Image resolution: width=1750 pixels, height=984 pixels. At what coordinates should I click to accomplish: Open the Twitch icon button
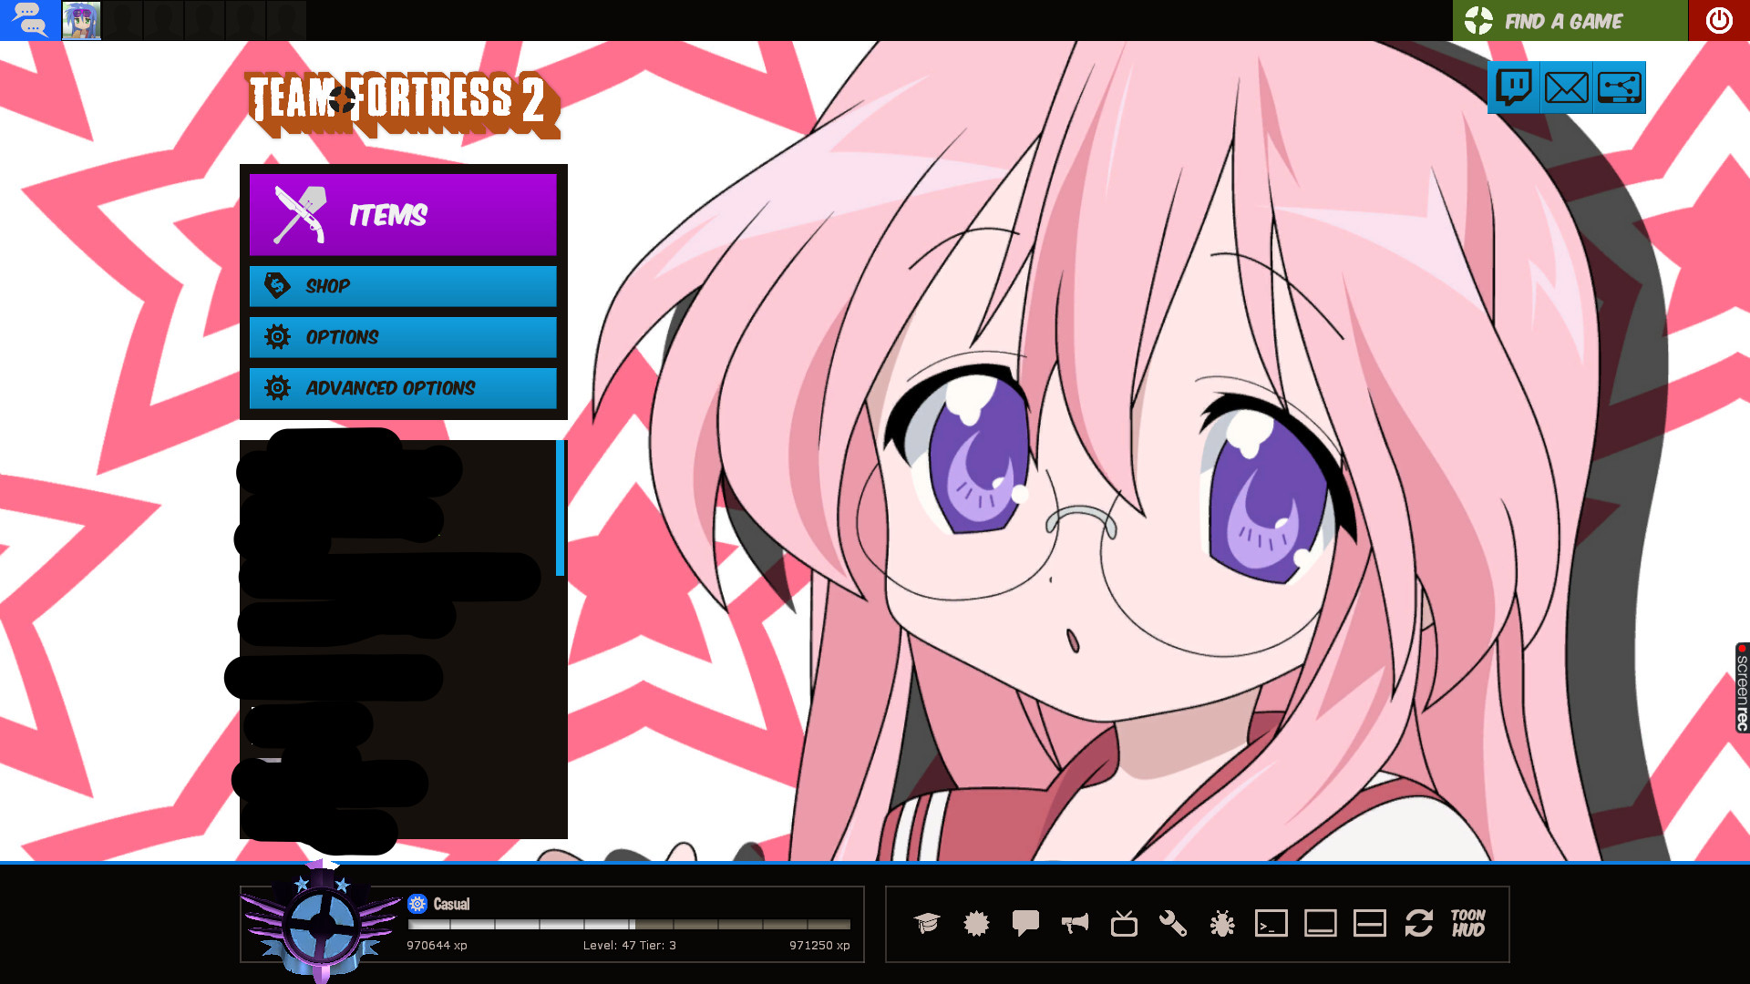pyautogui.click(x=1513, y=87)
